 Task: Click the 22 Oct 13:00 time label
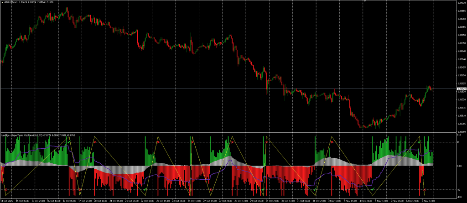pos(147,201)
